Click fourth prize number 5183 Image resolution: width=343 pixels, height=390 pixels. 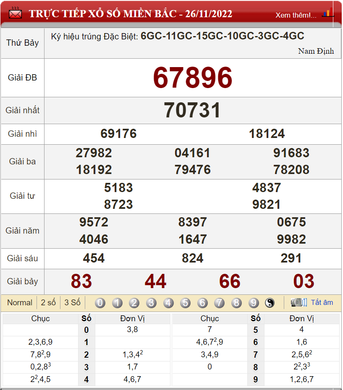tap(118, 188)
